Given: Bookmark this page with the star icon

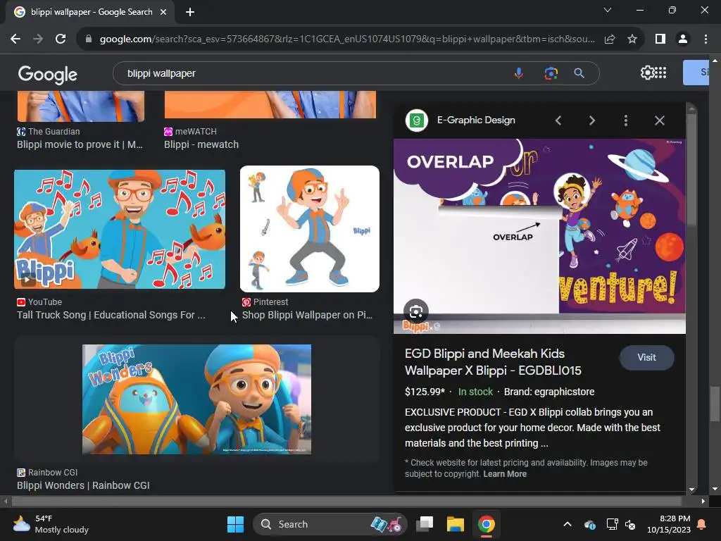Looking at the screenshot, I should point(632,39).
